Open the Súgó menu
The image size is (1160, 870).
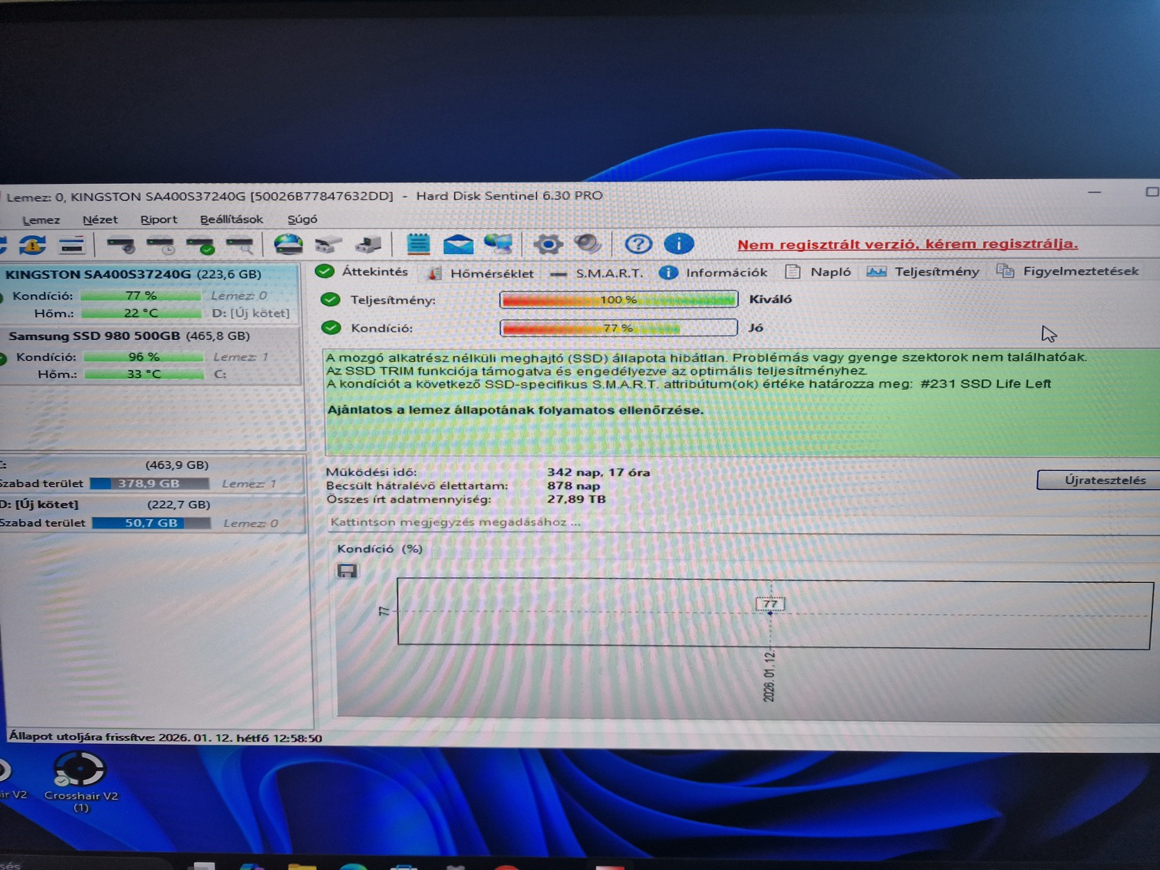coord(302,219)
